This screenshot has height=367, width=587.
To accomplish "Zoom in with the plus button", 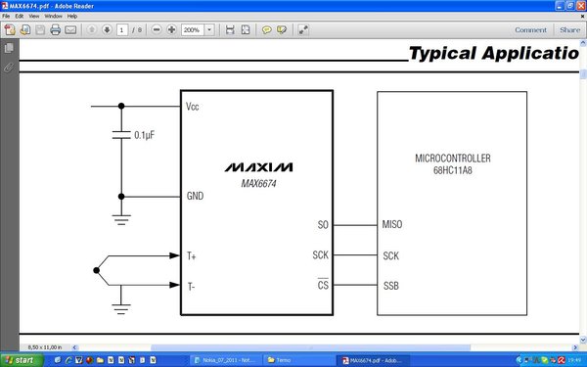I will [171, 29].
